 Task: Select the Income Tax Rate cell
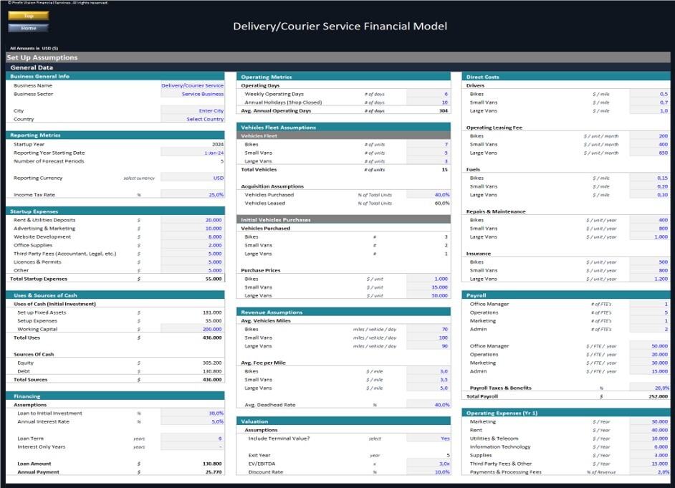click(193, 194)
